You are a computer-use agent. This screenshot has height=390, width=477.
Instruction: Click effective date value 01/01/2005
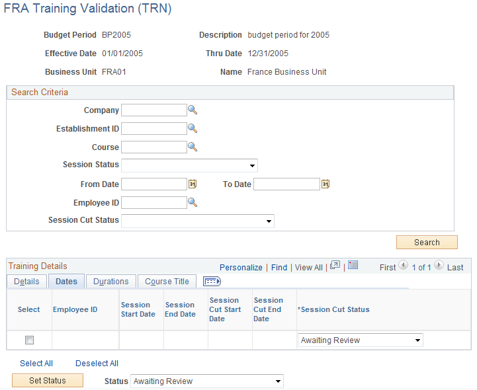pos(122,54)
